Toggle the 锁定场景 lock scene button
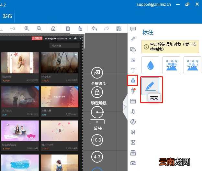This screenshot has width=202, height=171. pyautogui.click(x=97, y=92)
